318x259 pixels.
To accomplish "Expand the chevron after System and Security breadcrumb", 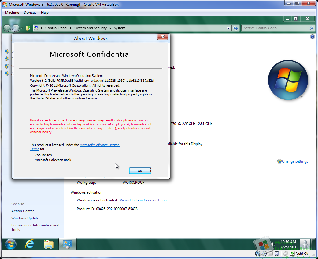I will [110, 28].
